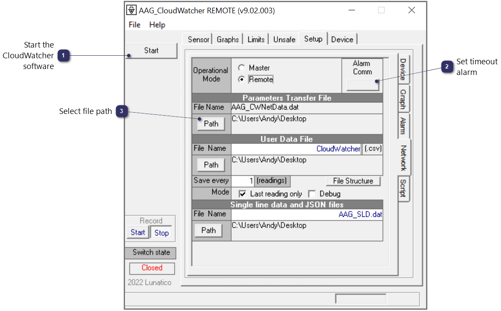Click the User Data File path text
The height and width of the screenshot is (311, 501).
pos(269,160)
